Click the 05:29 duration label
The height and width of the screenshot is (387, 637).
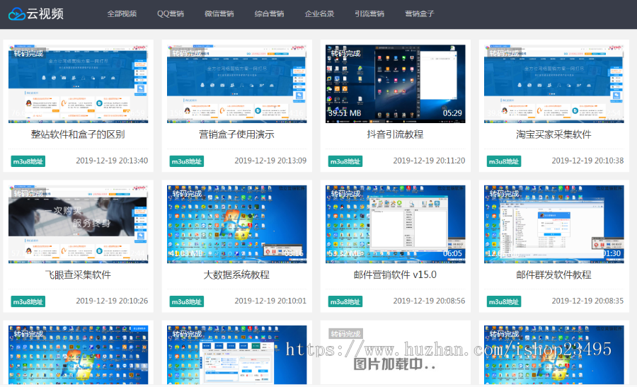pyautogui.click(x=452, y=113)
